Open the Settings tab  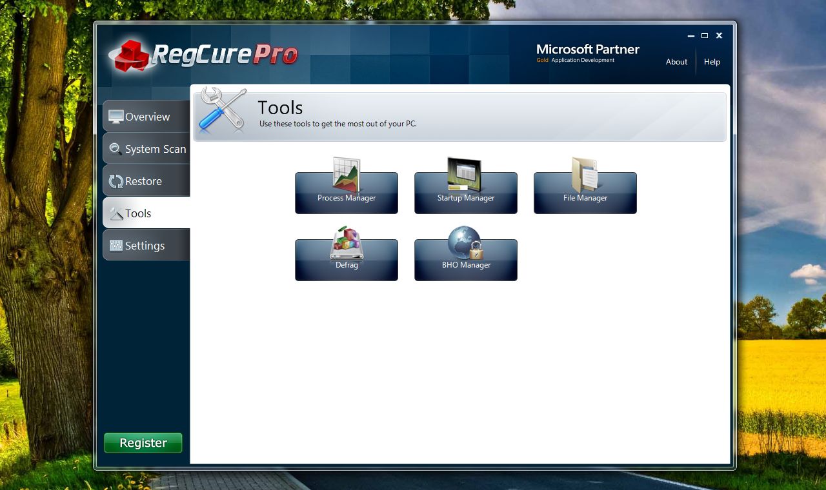pyautogui.click(x=146, y=245)
